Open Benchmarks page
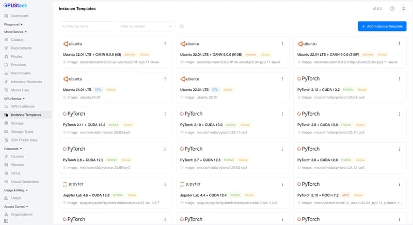This screenshot has height=225, width=413. 21,73
